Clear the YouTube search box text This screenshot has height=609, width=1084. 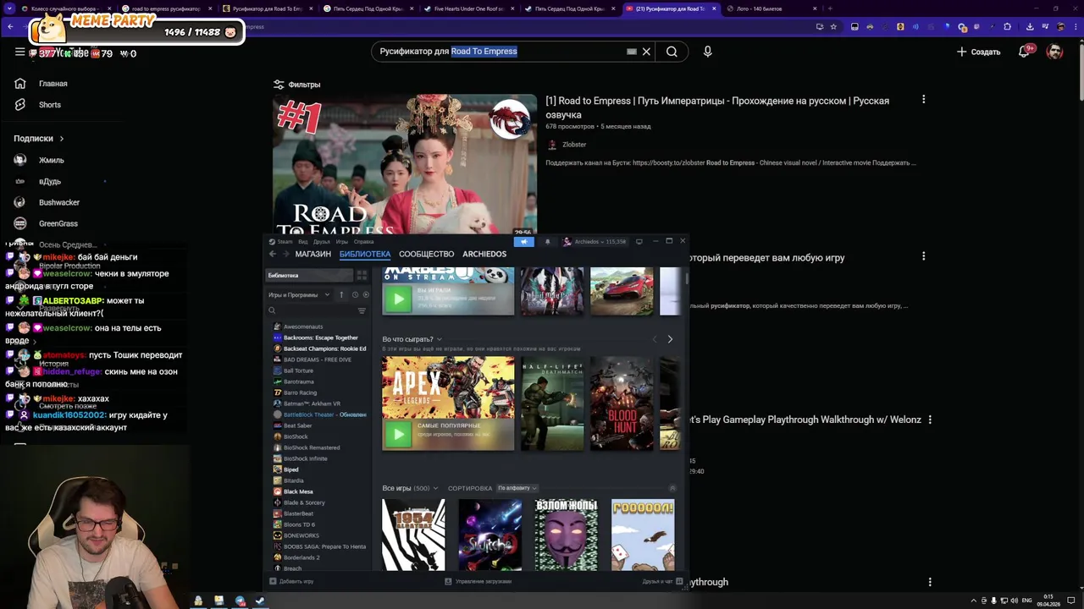pos(646,52)
